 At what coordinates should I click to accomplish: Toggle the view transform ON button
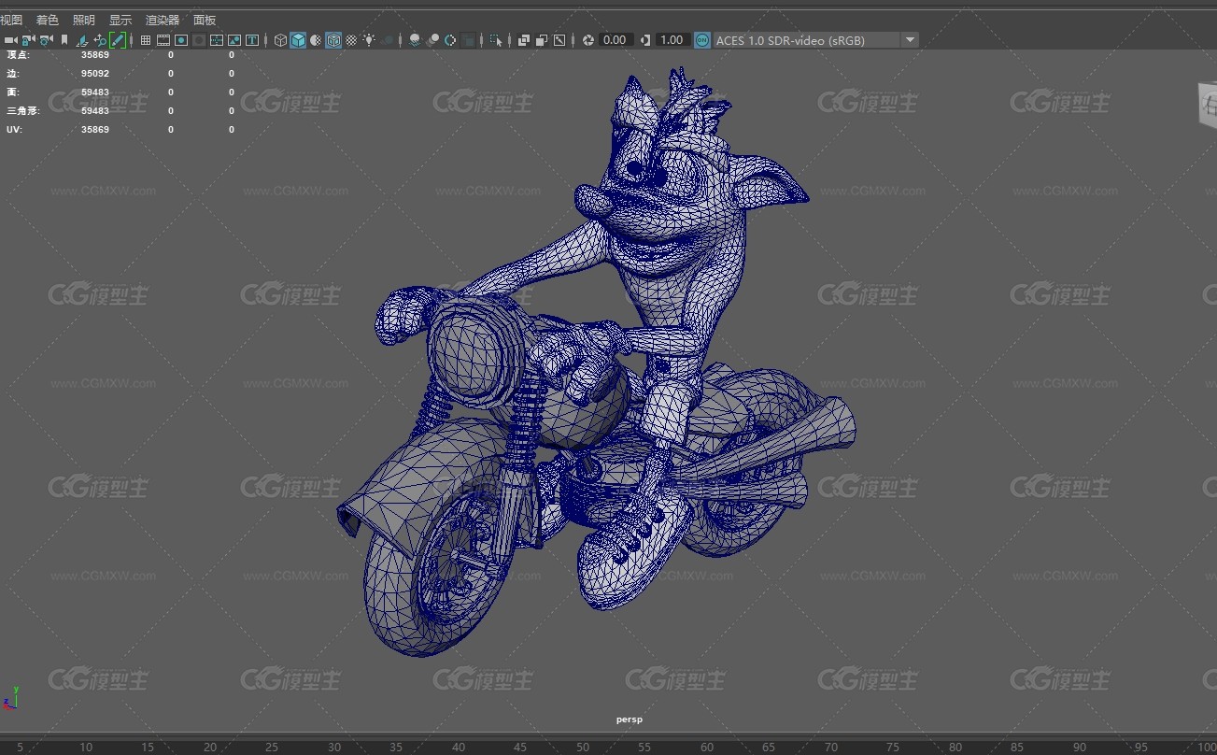702,40
